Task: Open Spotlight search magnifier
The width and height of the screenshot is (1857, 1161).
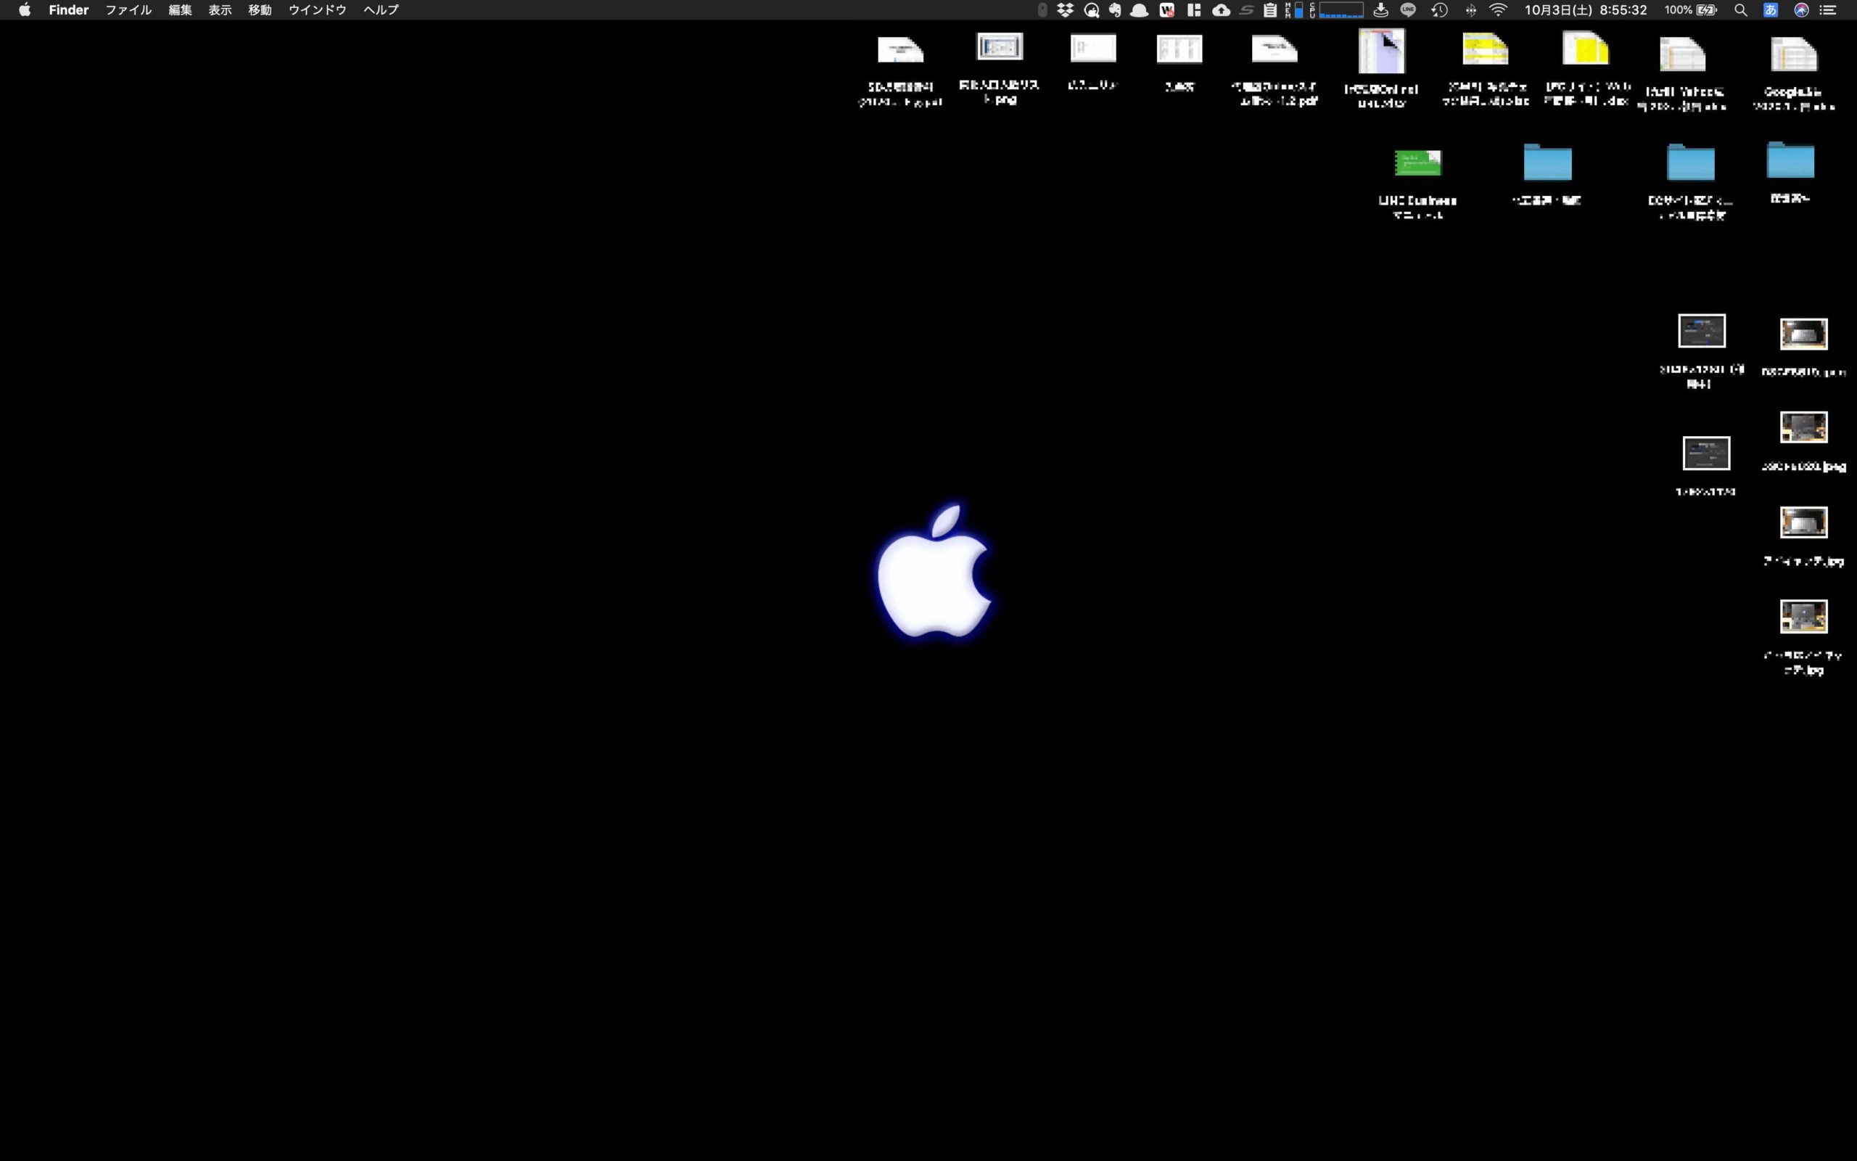Action: point(1740,10)
